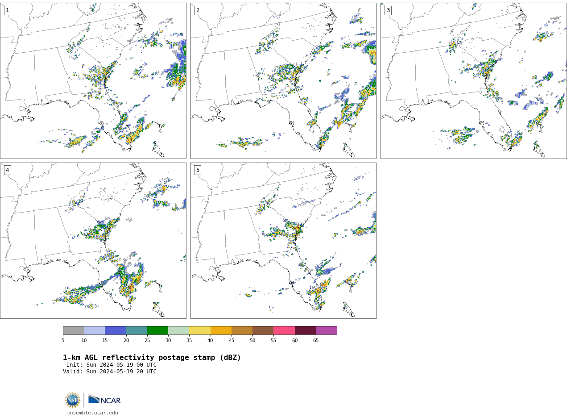This screenshot has height=418, width=571.
Task: Click the pale green 30-35 dBZ swatch
Action: click(x=179, y=330)
